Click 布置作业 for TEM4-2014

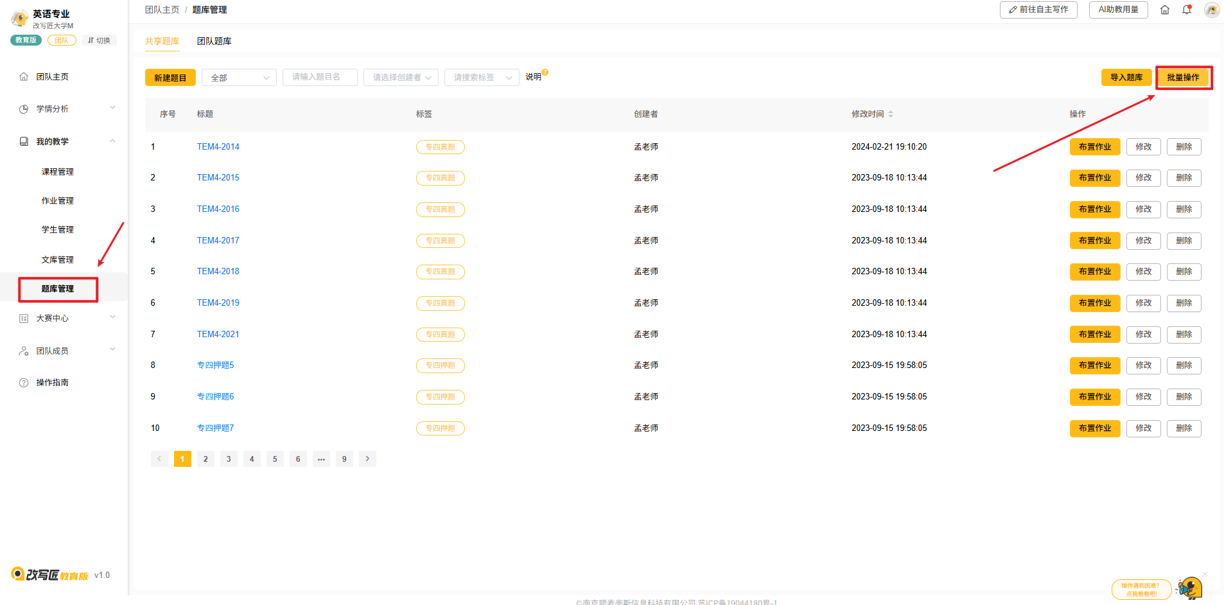click(1094, 147)
